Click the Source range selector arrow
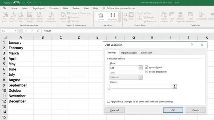Viewport: 214px width, 120px height. point(175,86)
